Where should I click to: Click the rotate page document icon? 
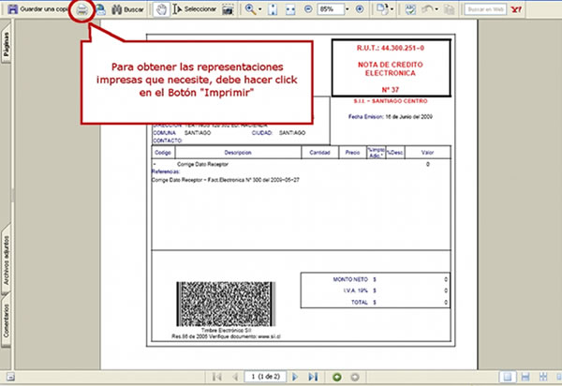point(382,9)
